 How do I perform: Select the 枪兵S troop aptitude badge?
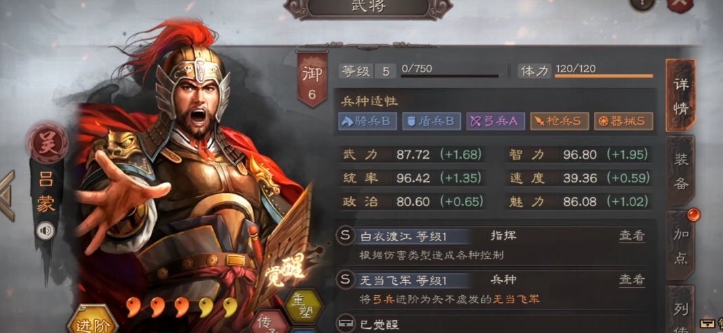[559, 122]
